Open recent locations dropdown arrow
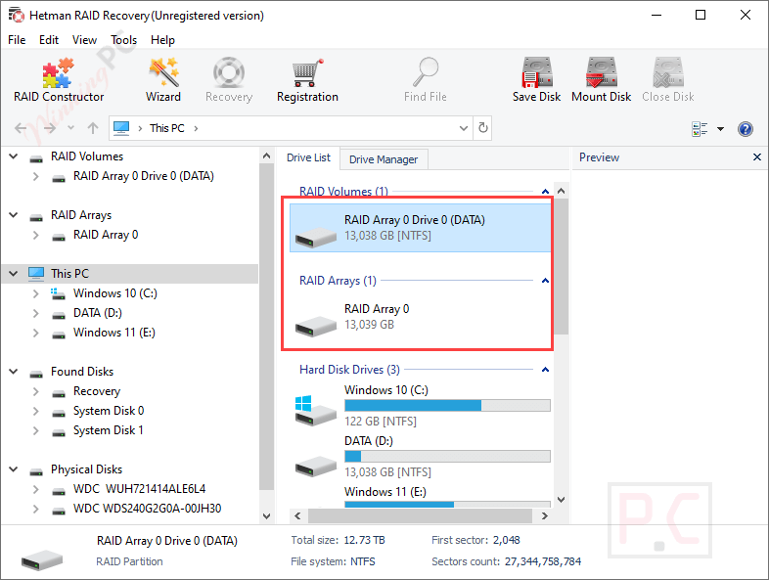769x580 pixels. click(71, 128)
